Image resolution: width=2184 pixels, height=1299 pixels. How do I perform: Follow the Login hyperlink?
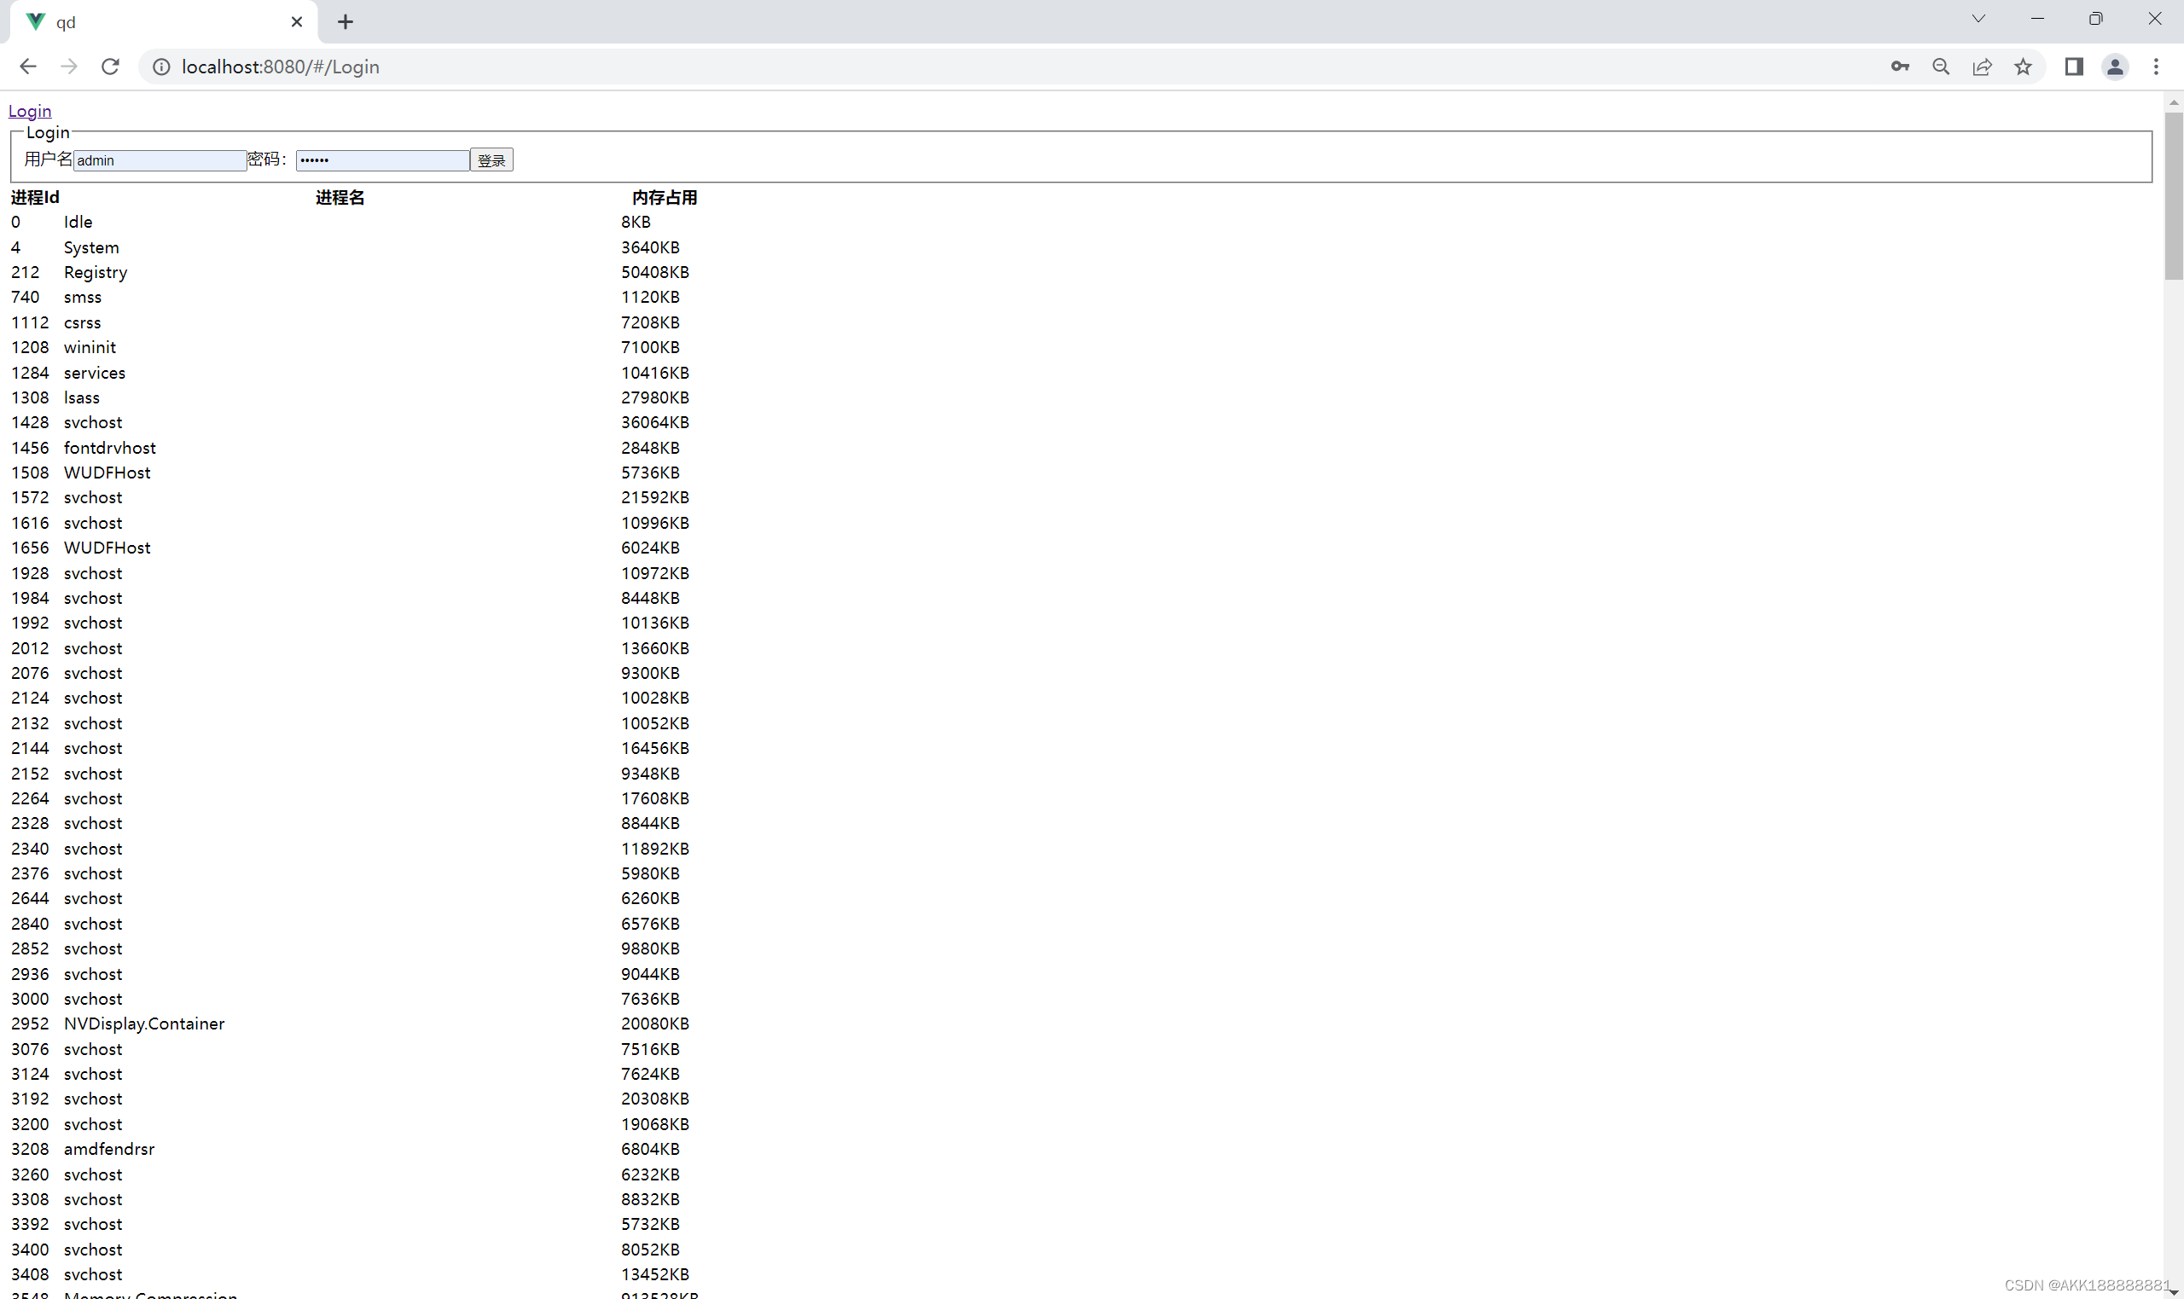coord(30,110)
